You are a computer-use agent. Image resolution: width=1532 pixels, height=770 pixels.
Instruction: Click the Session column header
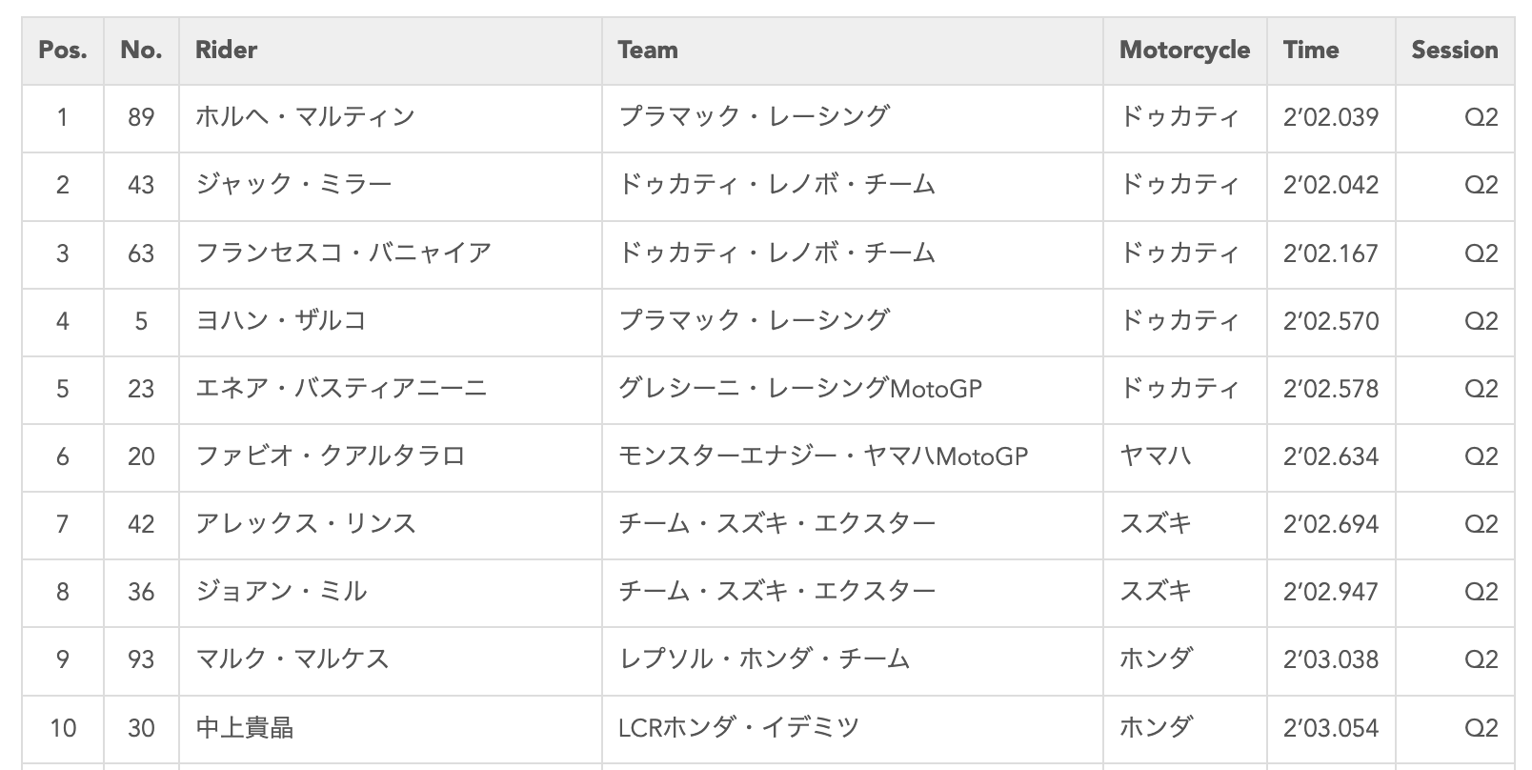[1454, 50]
